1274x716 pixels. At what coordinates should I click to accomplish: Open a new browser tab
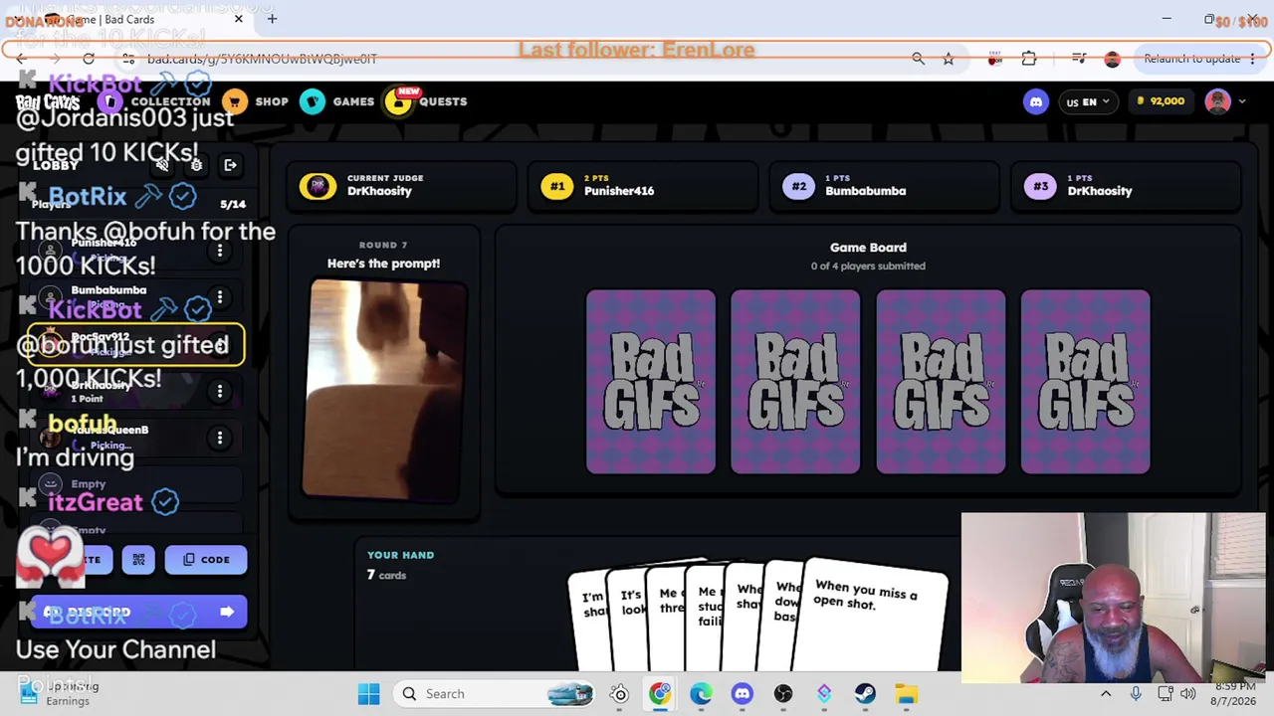click(x=272, y=19)
